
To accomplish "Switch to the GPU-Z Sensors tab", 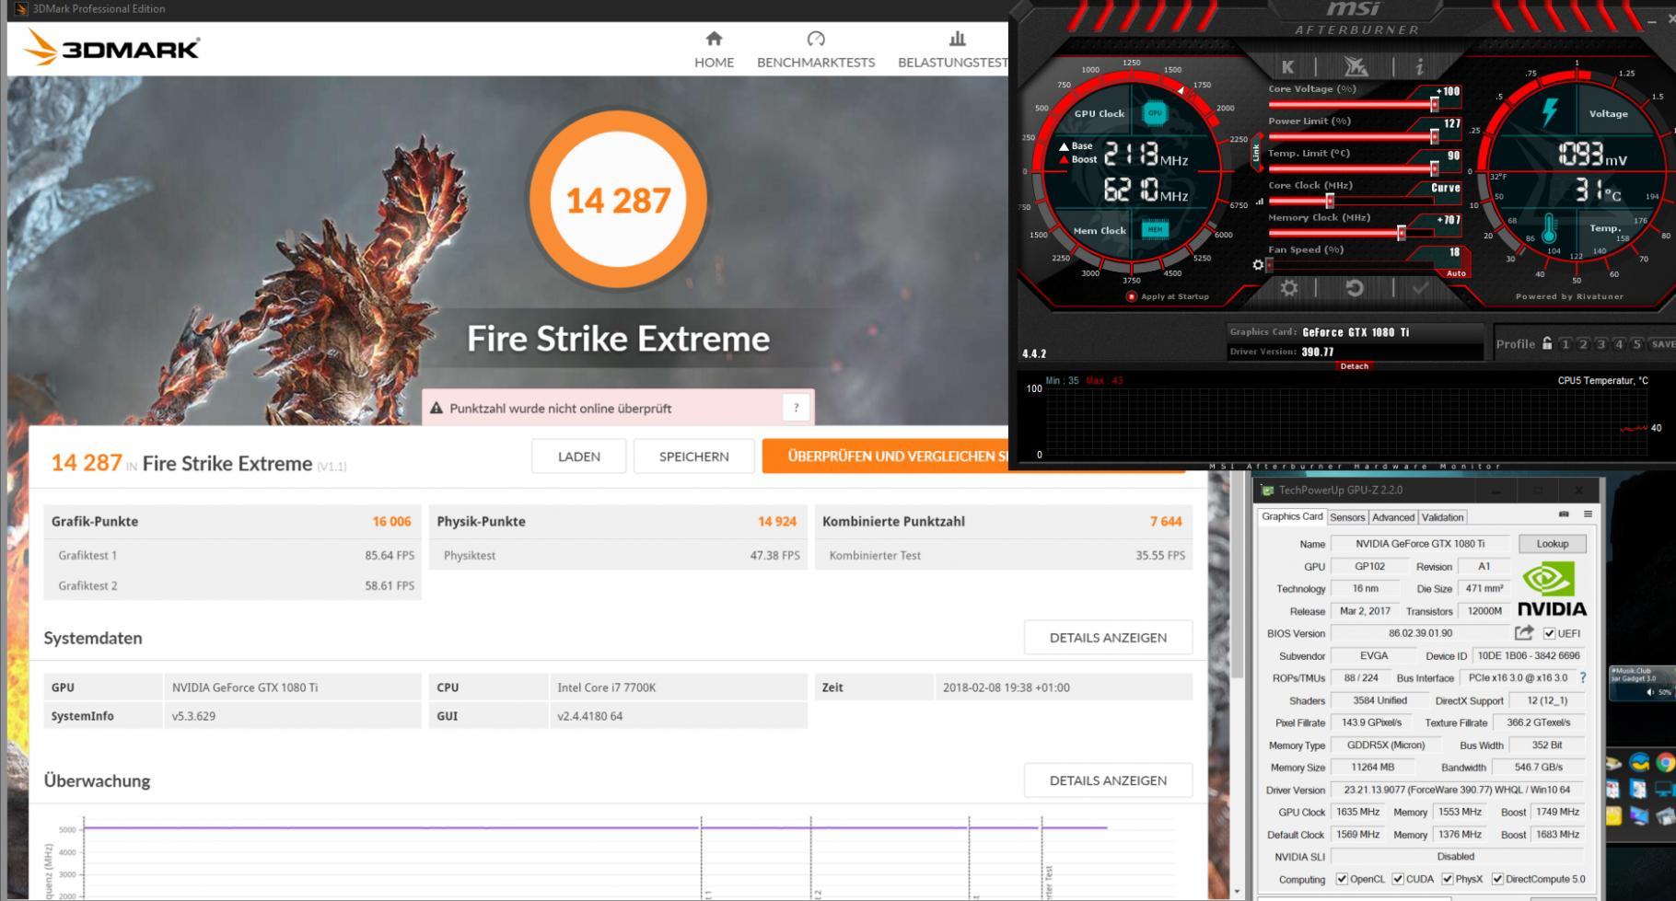I will click(1347, 517).
